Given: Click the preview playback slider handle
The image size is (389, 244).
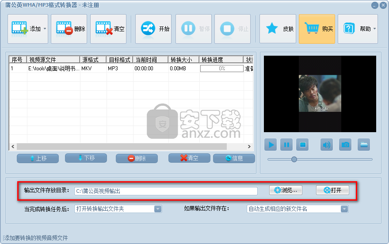Looking at the screenshot, I should tap(294, 159).
